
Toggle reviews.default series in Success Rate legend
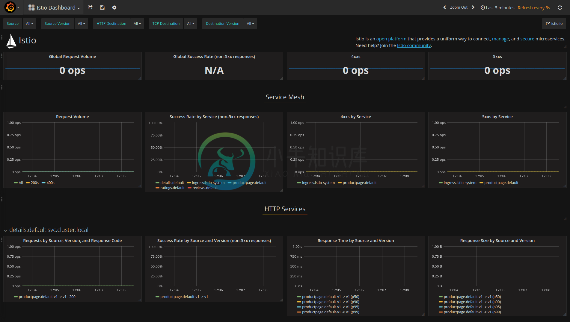click(x=205, y=188)
